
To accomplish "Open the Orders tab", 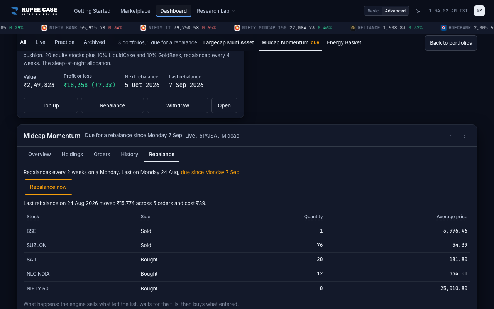I will 102,154.
